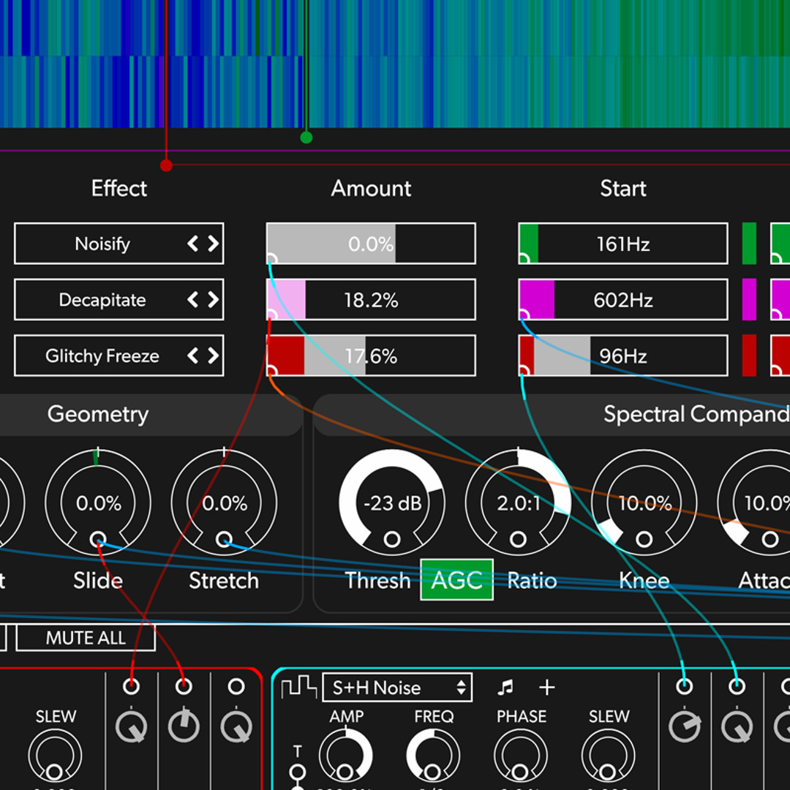Open the Noisify effect selector
This screenshot has width=790, height=790.
click(x=102, y=244)
